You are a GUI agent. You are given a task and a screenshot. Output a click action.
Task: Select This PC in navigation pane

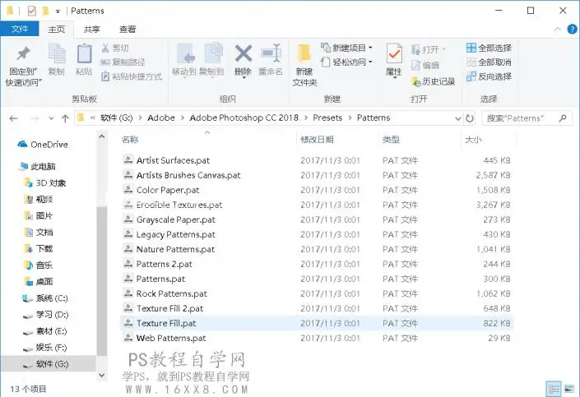pyautogui.click(x=38, y=166)
